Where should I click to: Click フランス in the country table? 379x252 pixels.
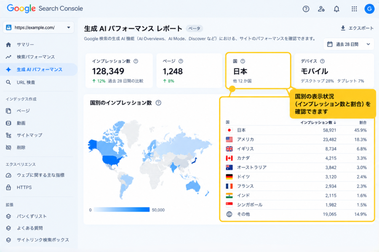pyautogui.click(x=246, y=186)
